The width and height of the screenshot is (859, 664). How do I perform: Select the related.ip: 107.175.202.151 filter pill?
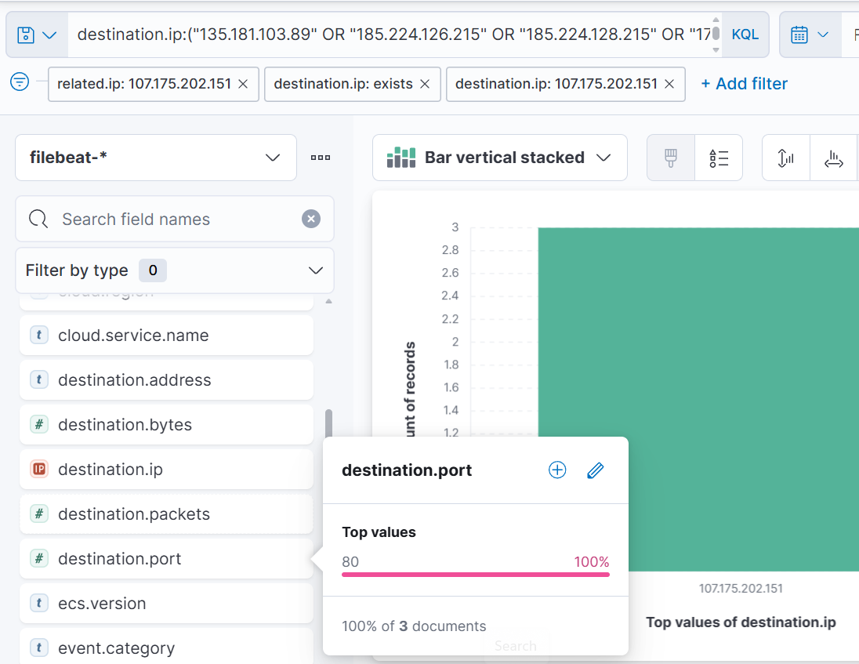pos(144,84)
